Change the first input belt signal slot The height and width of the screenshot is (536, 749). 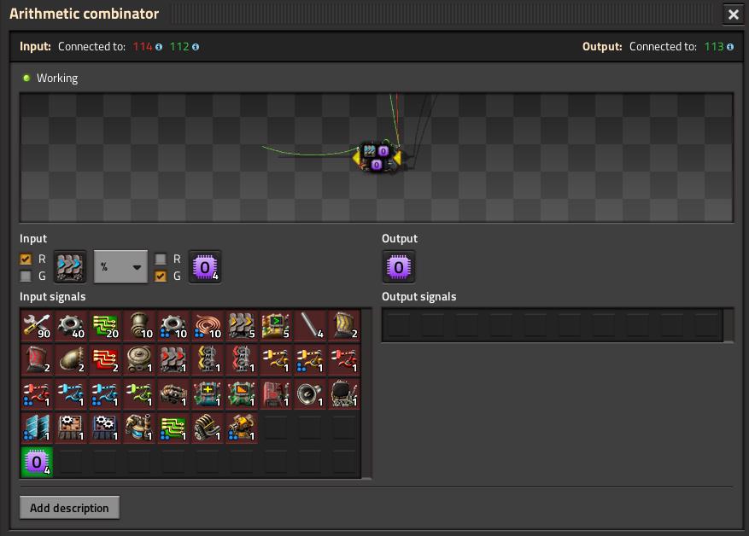70,267
